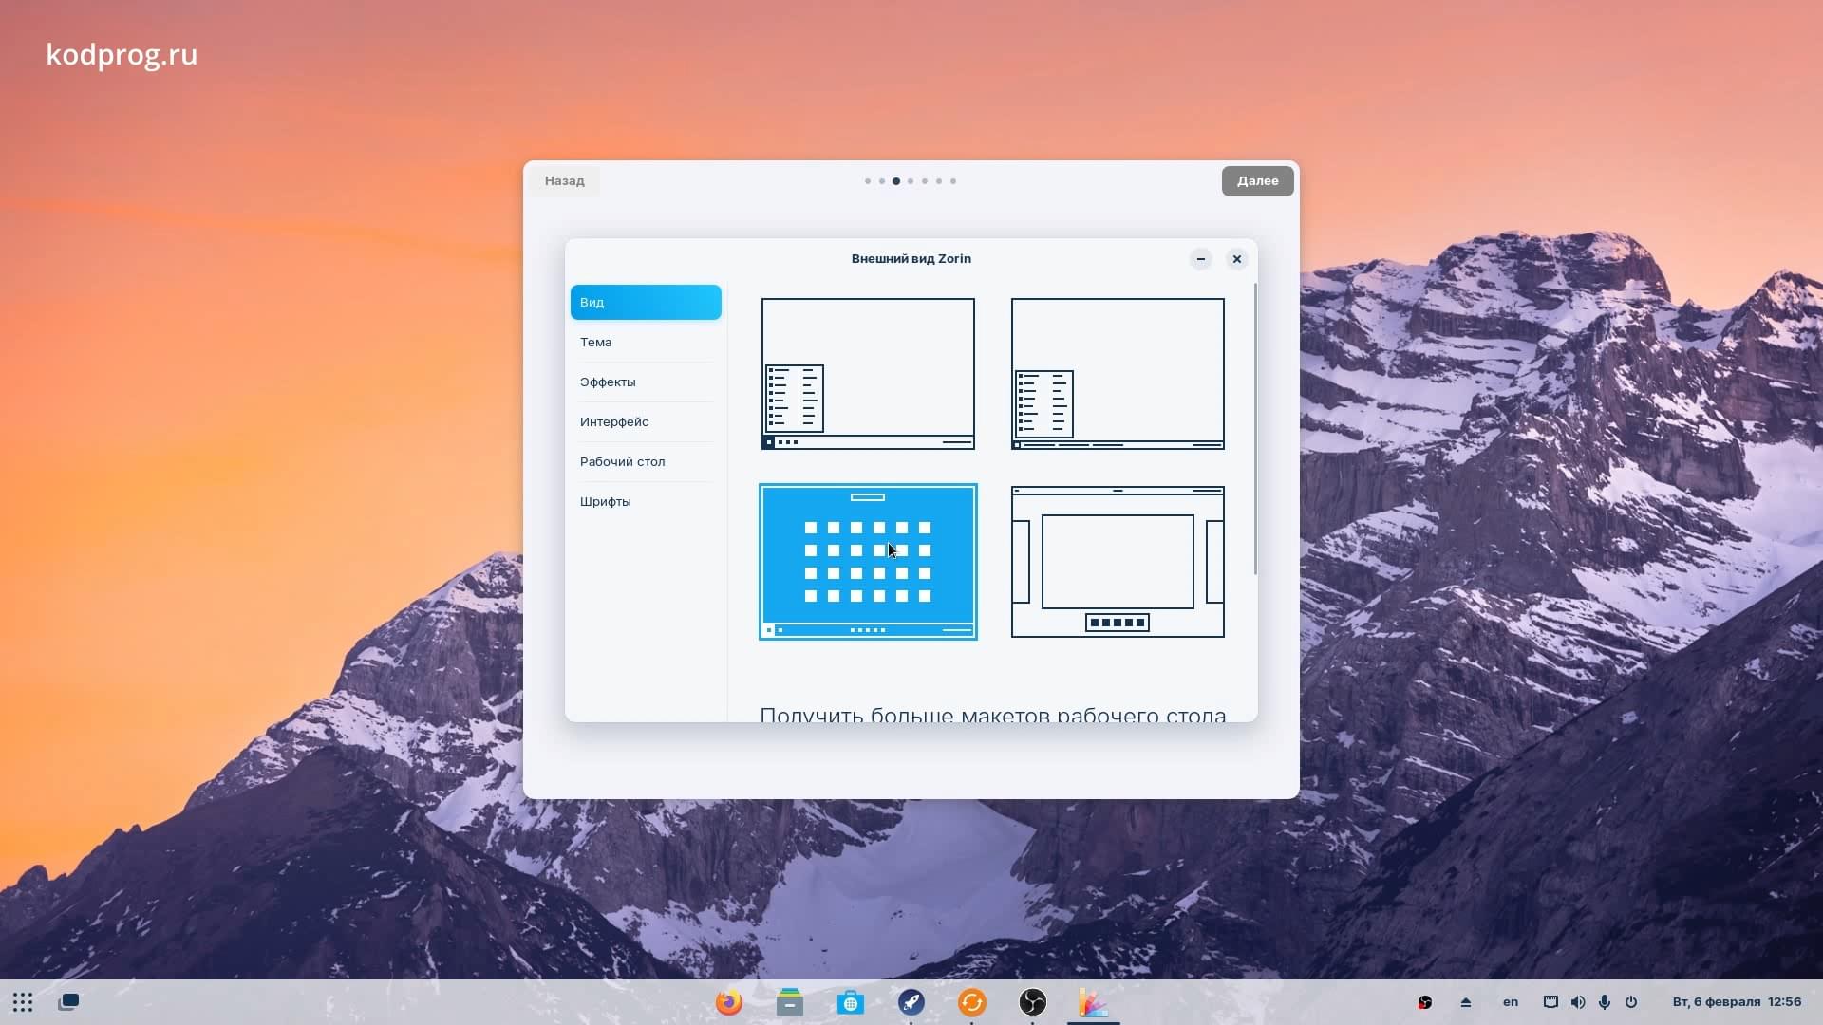The image size is (1823, 1025).
Task: Open the Тема sidebar tab
Action: click(x=646, y=342)
